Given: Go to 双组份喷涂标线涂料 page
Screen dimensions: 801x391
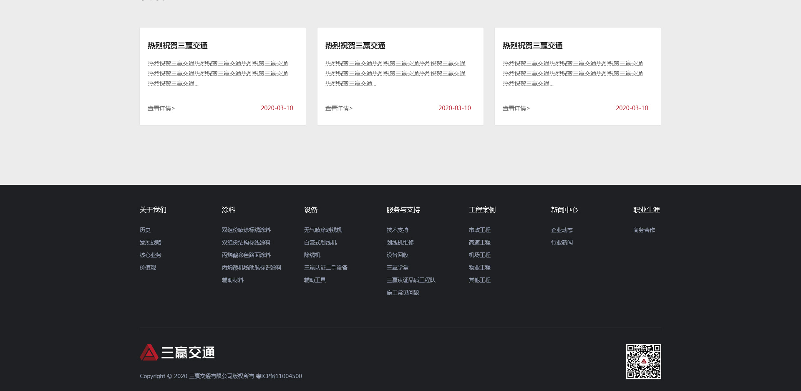Looking at the screenshot, I should 246,230.
